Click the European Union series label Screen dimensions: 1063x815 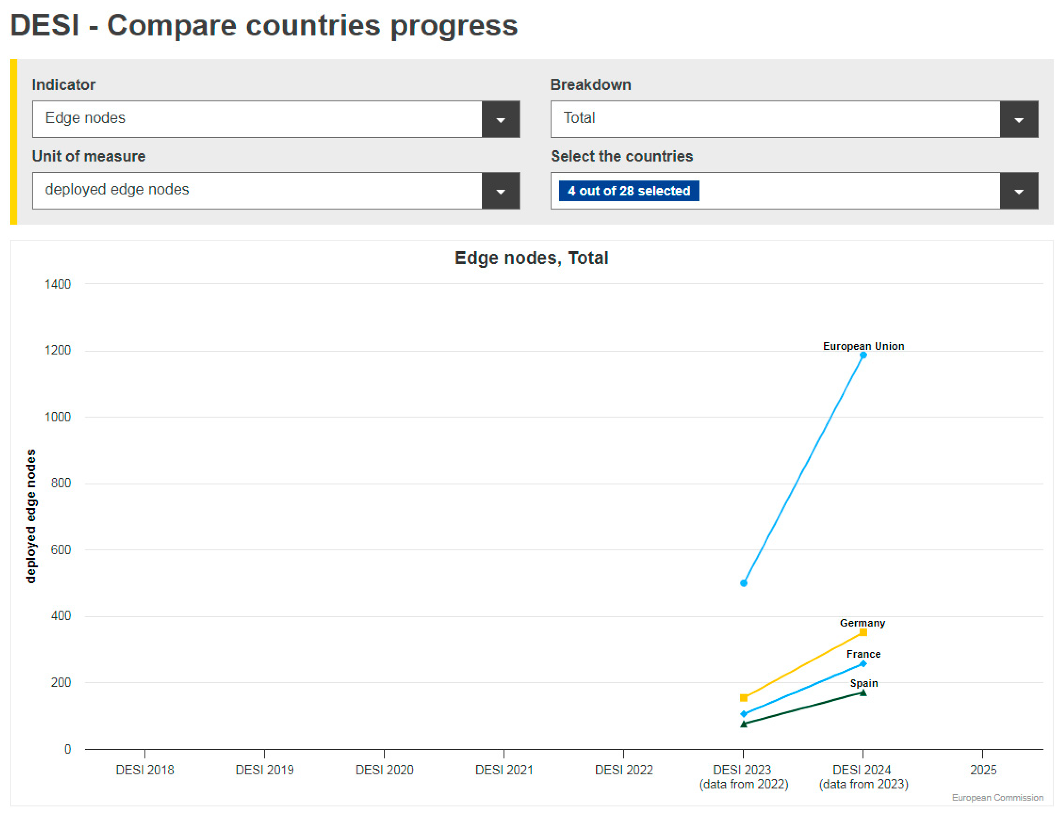point(863,346)
